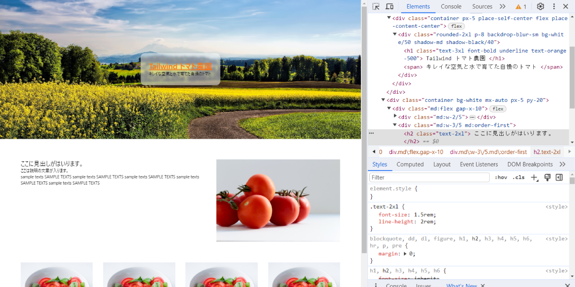
Task: Open DevTools settings gear
Action: pos(540,7)
